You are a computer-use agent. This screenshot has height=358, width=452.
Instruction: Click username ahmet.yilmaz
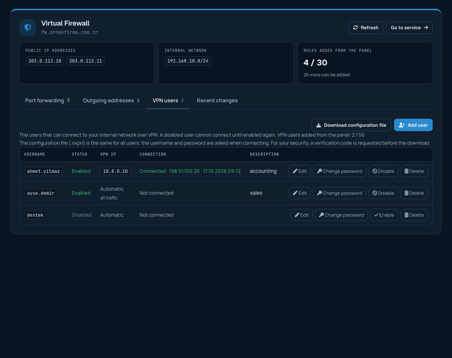(x=43, y=171)
